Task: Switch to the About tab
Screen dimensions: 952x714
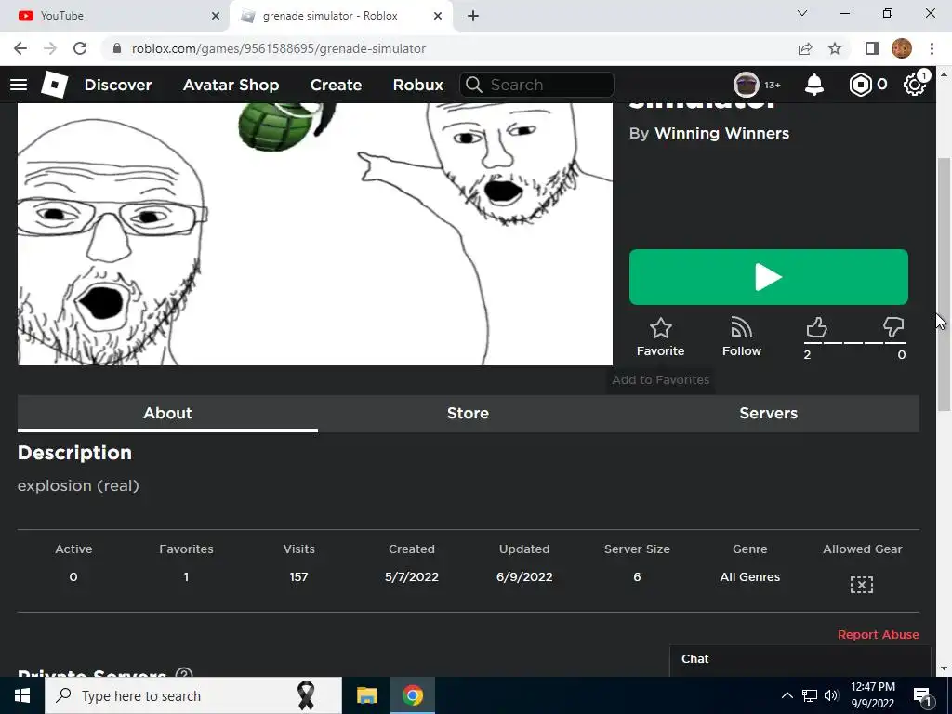Action: click(x=167, y=414)
